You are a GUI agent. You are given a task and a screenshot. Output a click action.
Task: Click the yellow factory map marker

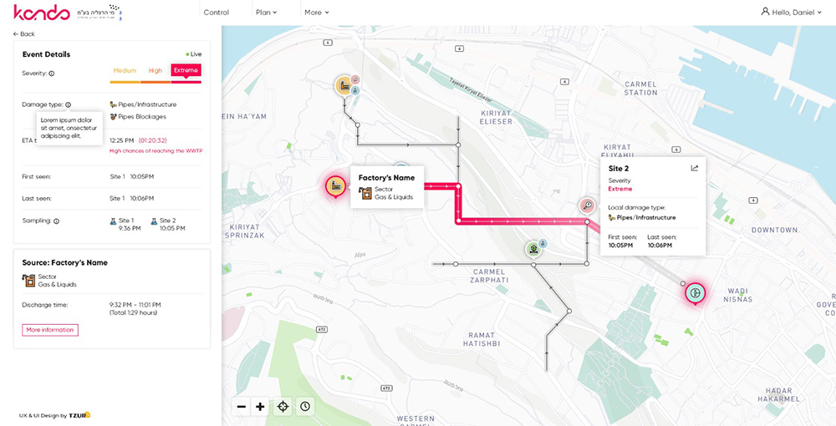point(343,85)
